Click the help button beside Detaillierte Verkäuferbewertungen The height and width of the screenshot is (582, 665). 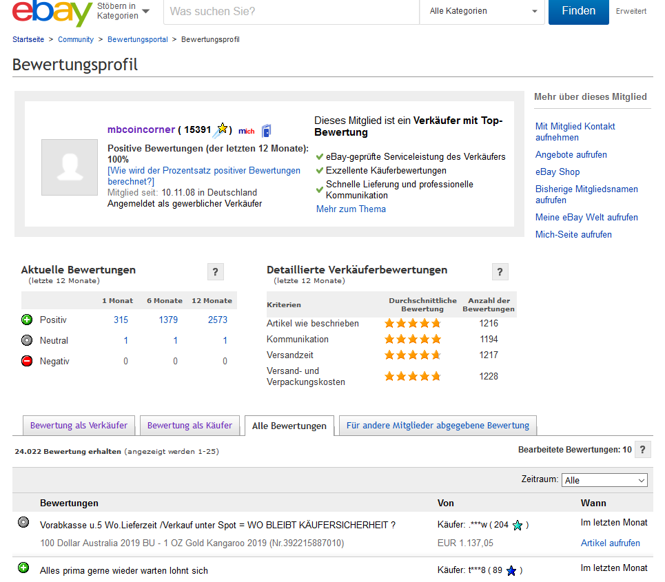pyautogui.click(x=500, y=272)
